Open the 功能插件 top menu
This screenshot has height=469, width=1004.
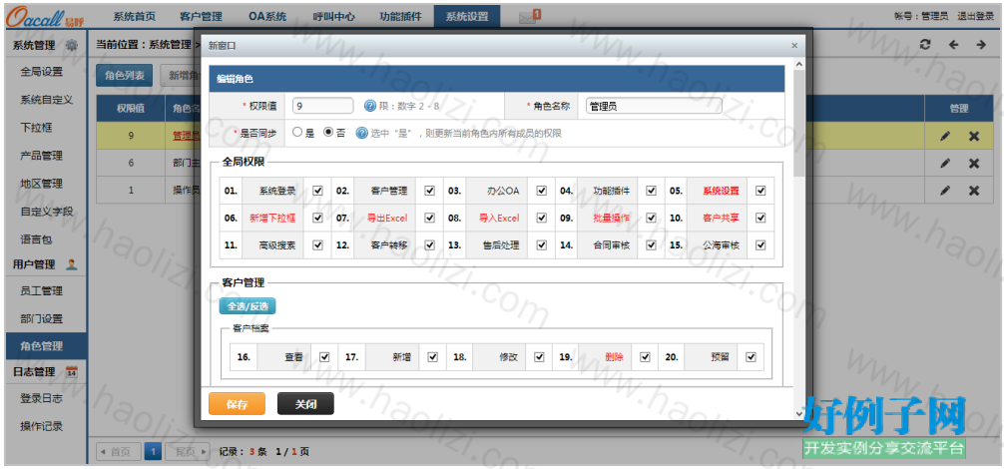click(x=400, y=17)
